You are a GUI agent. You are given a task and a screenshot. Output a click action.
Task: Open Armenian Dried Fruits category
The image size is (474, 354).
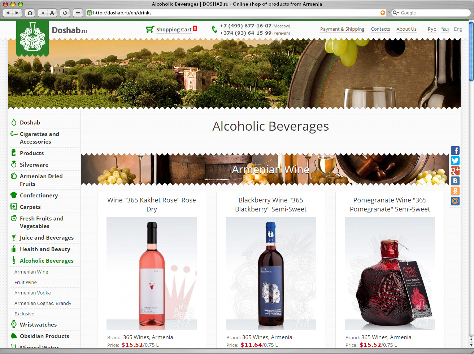[41, 180]
